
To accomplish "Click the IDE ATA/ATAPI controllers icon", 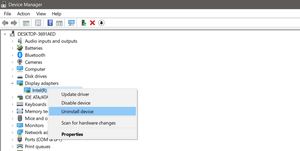I will click(x=20, y=97).
